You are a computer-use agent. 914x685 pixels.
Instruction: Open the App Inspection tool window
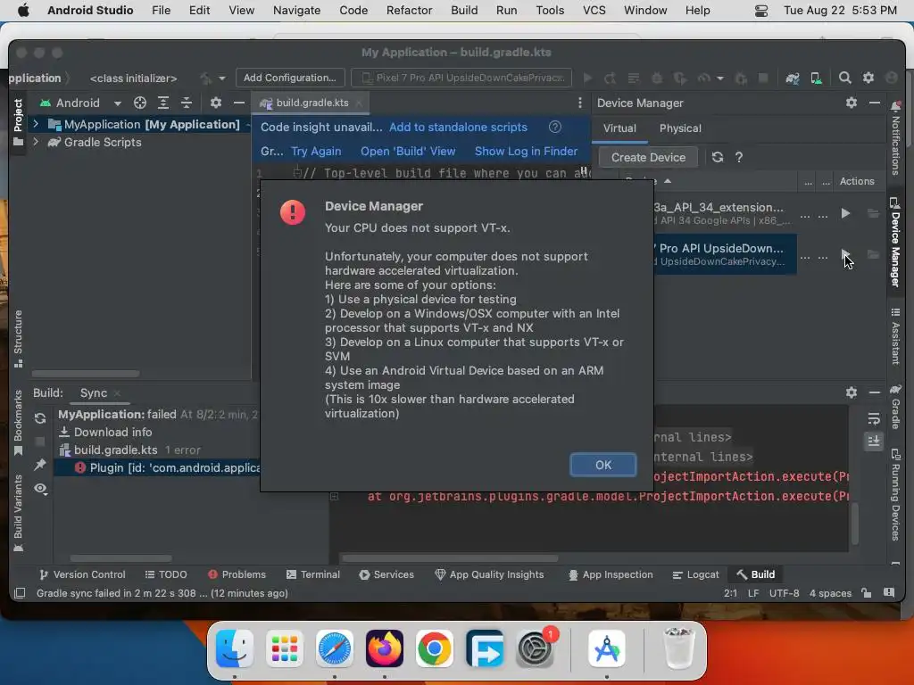(611, 574)
